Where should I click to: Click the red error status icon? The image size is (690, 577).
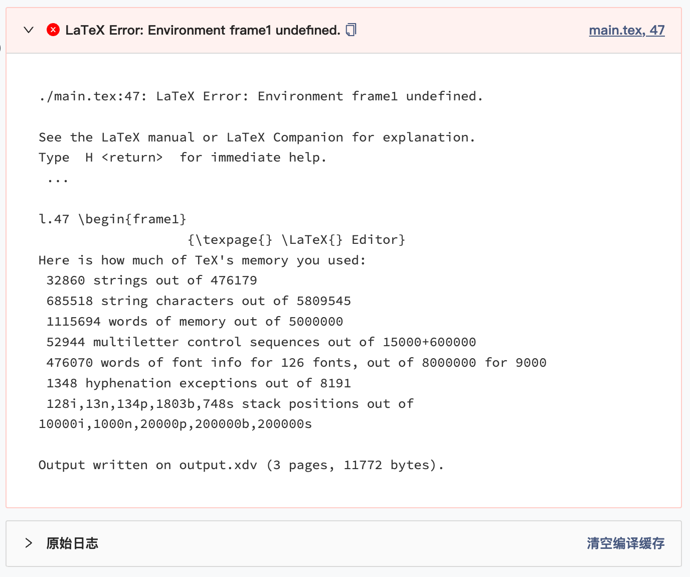53,30
